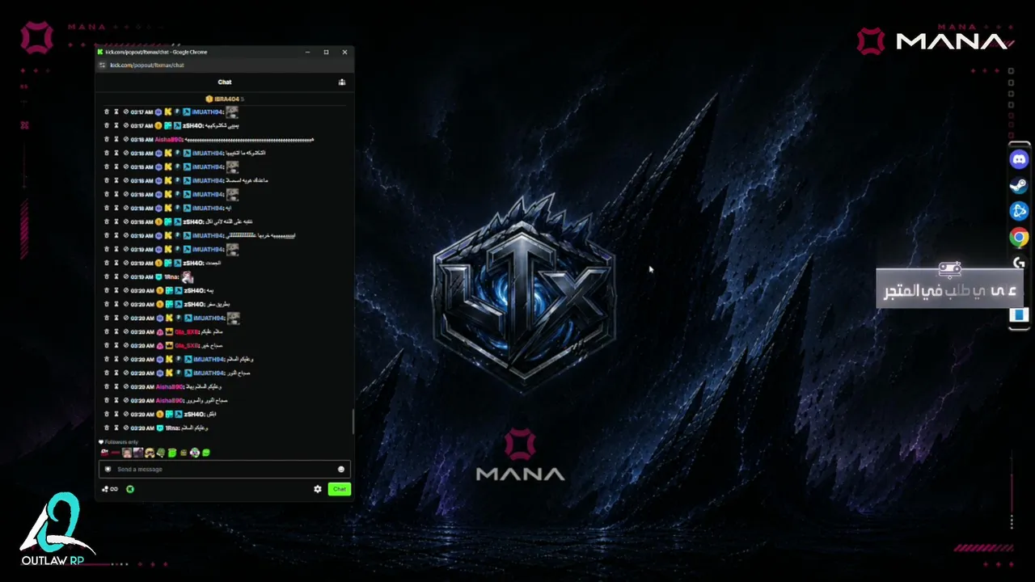Image resolution: width=1035 pixels, height=582 pixels.
Task: Delete Aisha890's 03:18 AM message
Action: (x=106, y=140)
